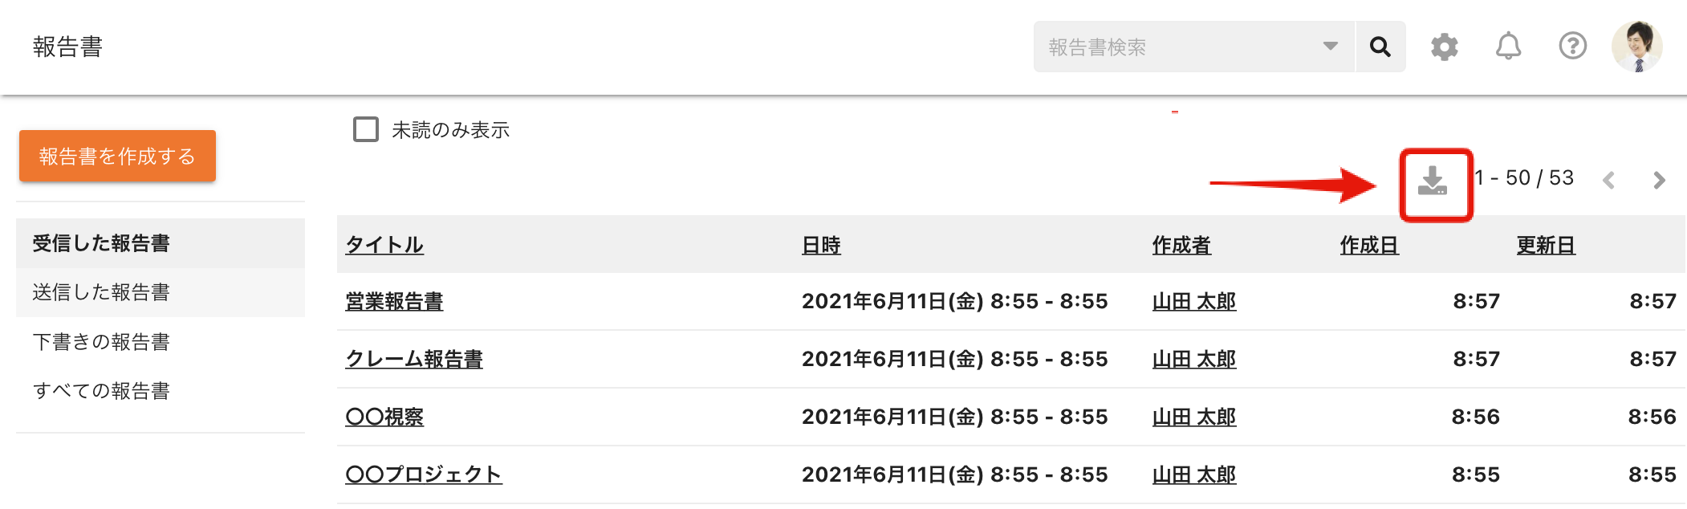The width and height of the screenshot is (1687, 509).
Task: Sort by the タイトル column header
Action: click(384, 245)
